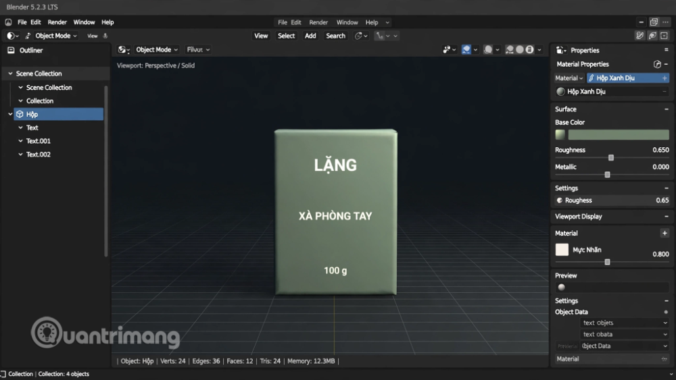Viewport: 676px width, 380px height.
Task: Click the Select button in center header
Action: point(286,36)
